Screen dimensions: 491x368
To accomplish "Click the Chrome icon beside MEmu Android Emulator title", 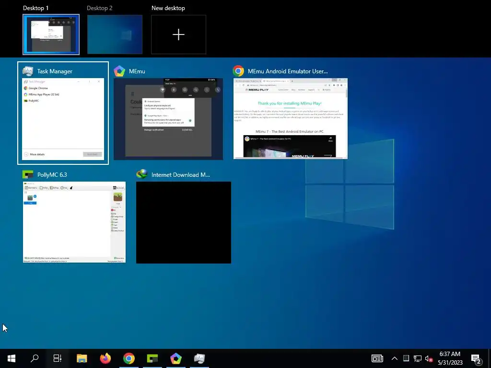I will coord(238,71).
